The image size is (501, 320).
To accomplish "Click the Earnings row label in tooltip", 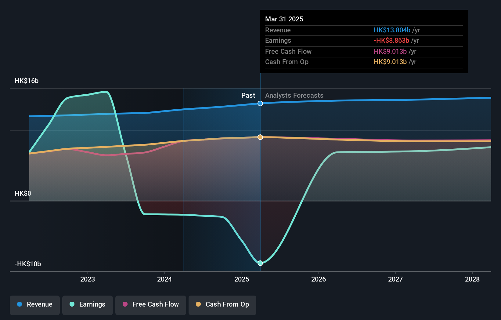I will tap(278, 40).
